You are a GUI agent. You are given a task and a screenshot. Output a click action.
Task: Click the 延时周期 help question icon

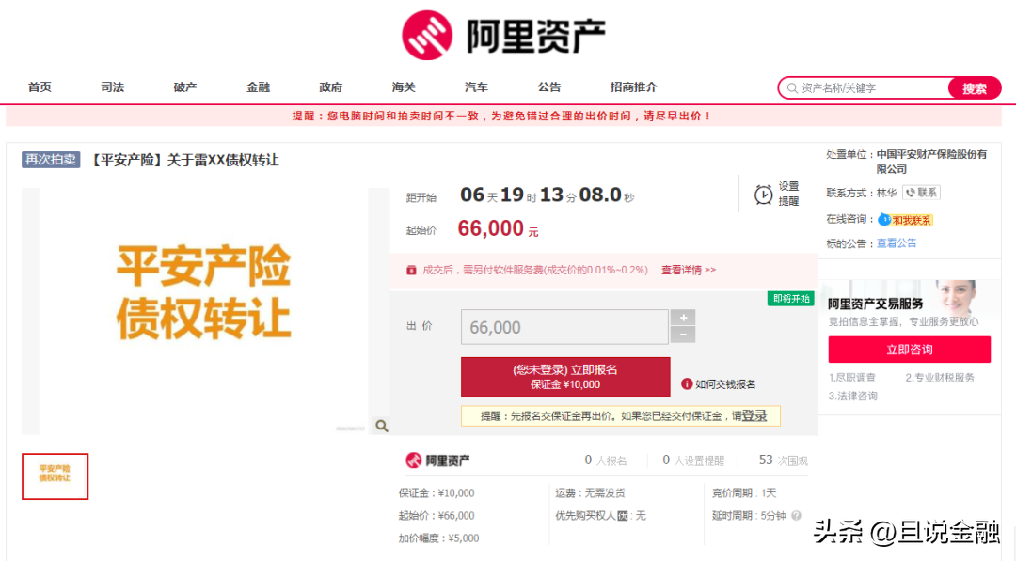pyautogui.click(x=796, y=516)
